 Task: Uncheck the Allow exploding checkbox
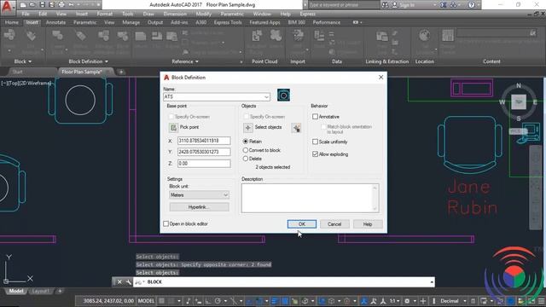tap(315, 154)
